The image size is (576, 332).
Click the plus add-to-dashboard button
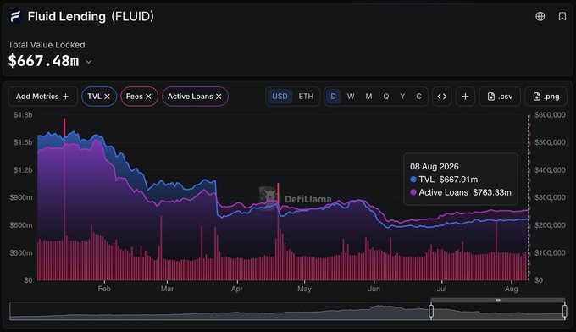(x=465, y=97)
